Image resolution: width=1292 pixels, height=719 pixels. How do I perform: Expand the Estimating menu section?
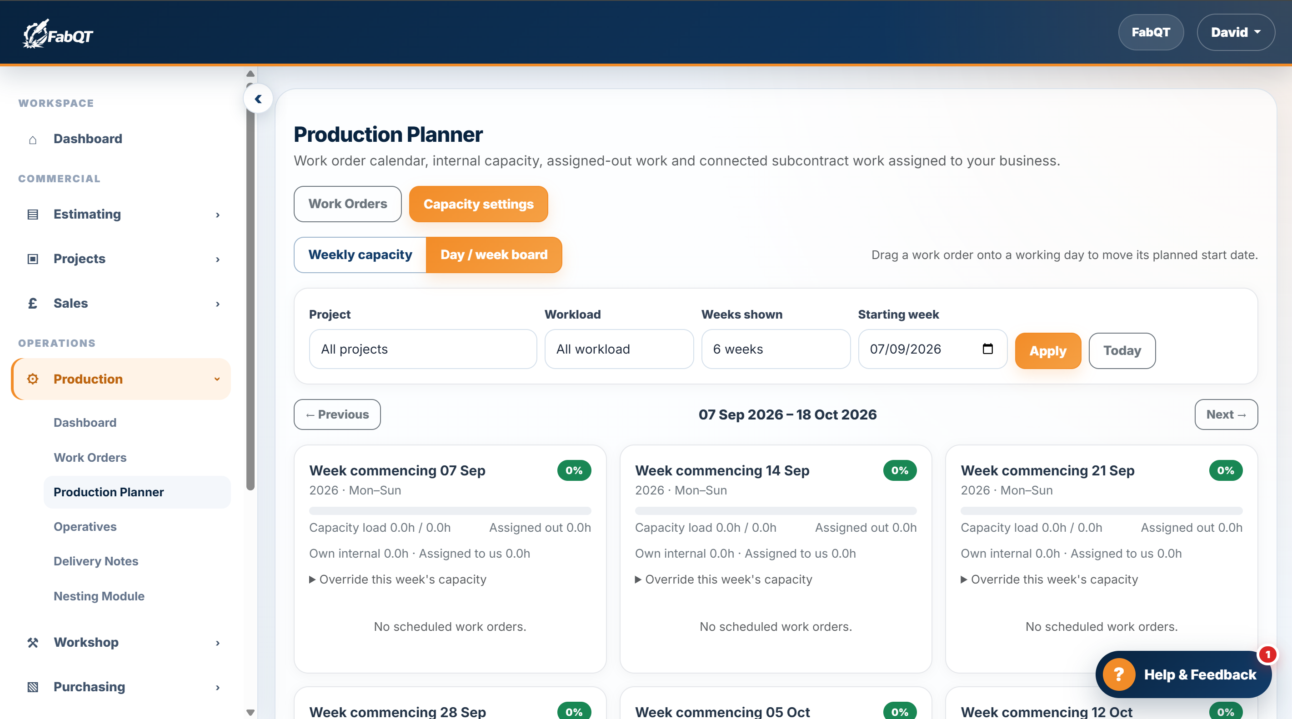click(218, 215)
